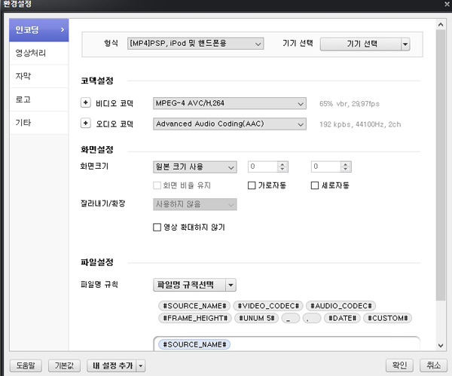
Task: Check 영상 확대하지 않기 option
Action: [x=157, y=228]
